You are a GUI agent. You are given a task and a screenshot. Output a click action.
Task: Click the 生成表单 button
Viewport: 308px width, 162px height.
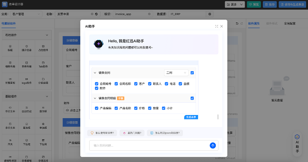191,117
